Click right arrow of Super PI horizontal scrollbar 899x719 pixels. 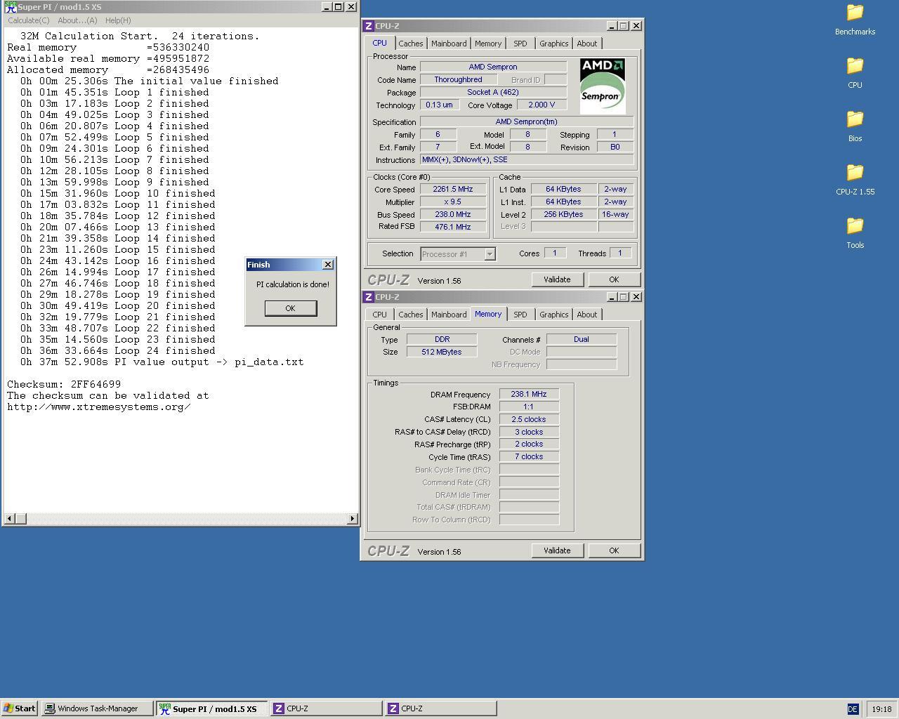[x=353, y=519]
